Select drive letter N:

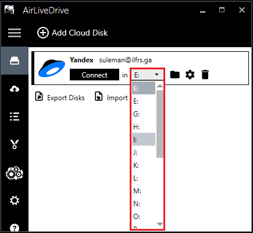(x=144, y=203)
